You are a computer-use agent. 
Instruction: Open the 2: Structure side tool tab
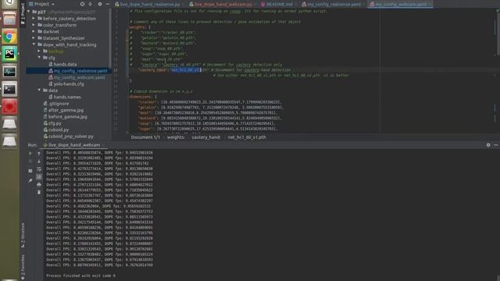(x=23, y=235)
